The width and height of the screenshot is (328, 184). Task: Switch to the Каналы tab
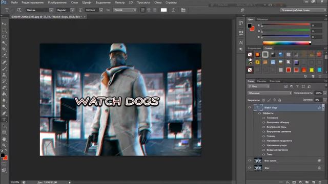coord(261,81)
